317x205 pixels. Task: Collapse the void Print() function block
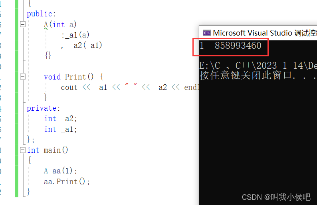pos(23,77)
